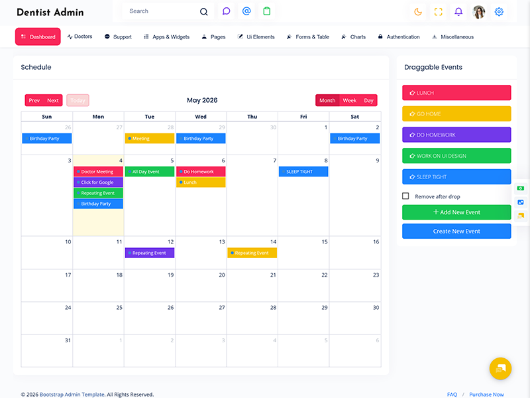
Task: Select the green WORK ON UI DESIGN event
Action: (x=456, y=156)
